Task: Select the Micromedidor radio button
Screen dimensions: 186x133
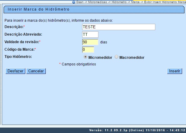Action: point(85,57)
